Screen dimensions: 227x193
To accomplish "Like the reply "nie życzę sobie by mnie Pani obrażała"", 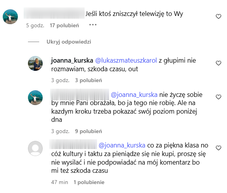I will pyautogui.click(x=218, y=97).
